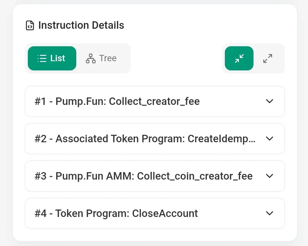Switch to Tree view
Image resolution: width=308 pixels, height=246 pixels.
tap(101, 58)
